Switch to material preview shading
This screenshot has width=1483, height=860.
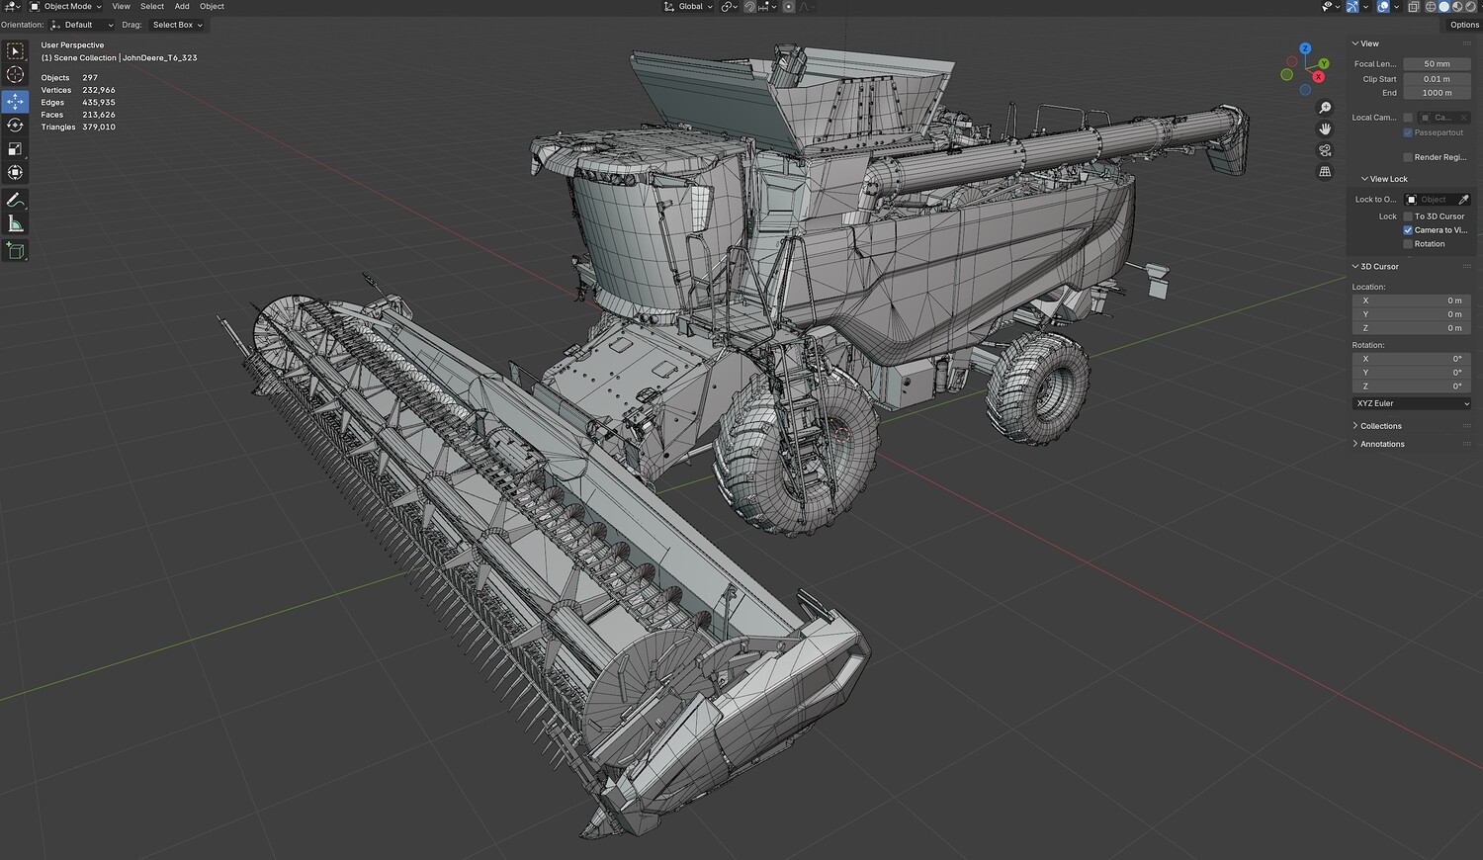(x=1456, y=7)
